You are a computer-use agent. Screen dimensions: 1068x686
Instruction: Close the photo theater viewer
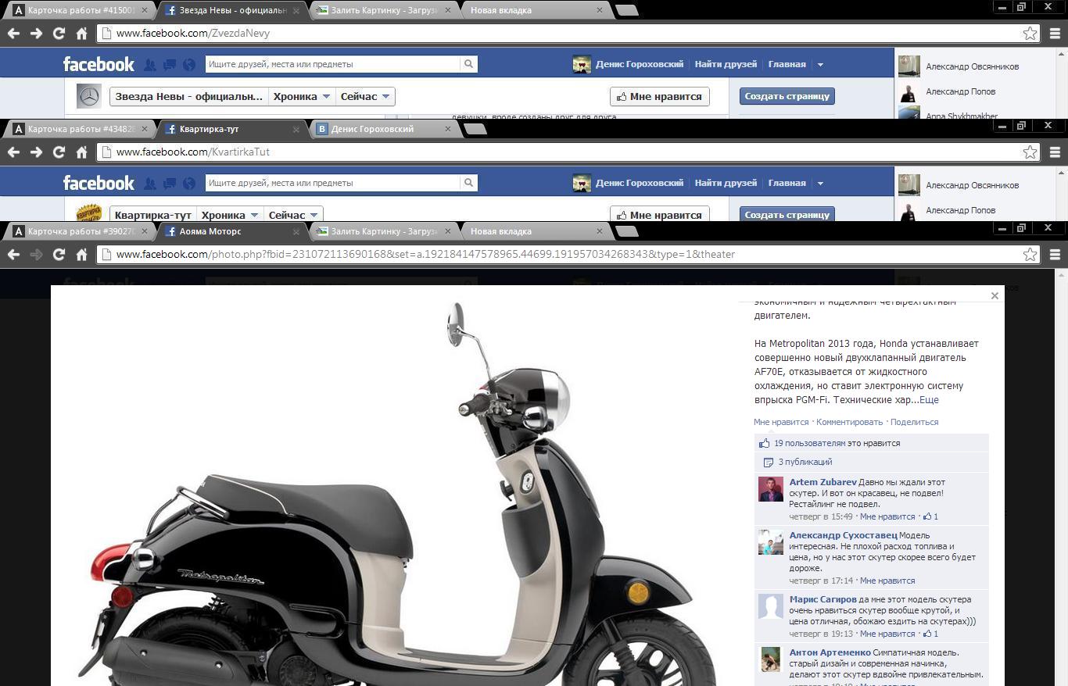click(995, 295)
